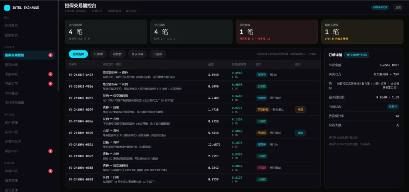Select order row WD-261028-9886

[193, 86]
